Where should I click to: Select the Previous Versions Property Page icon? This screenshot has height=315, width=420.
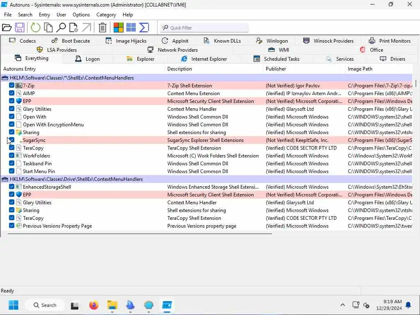pyautogui.click(x=19, y=226)
